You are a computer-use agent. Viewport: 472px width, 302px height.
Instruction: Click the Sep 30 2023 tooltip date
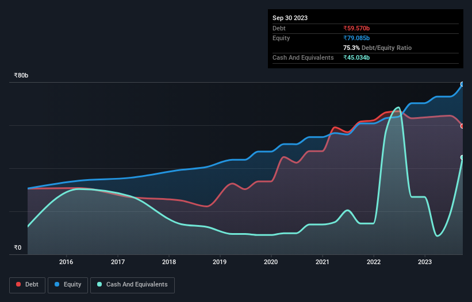(x=290, y=18)
